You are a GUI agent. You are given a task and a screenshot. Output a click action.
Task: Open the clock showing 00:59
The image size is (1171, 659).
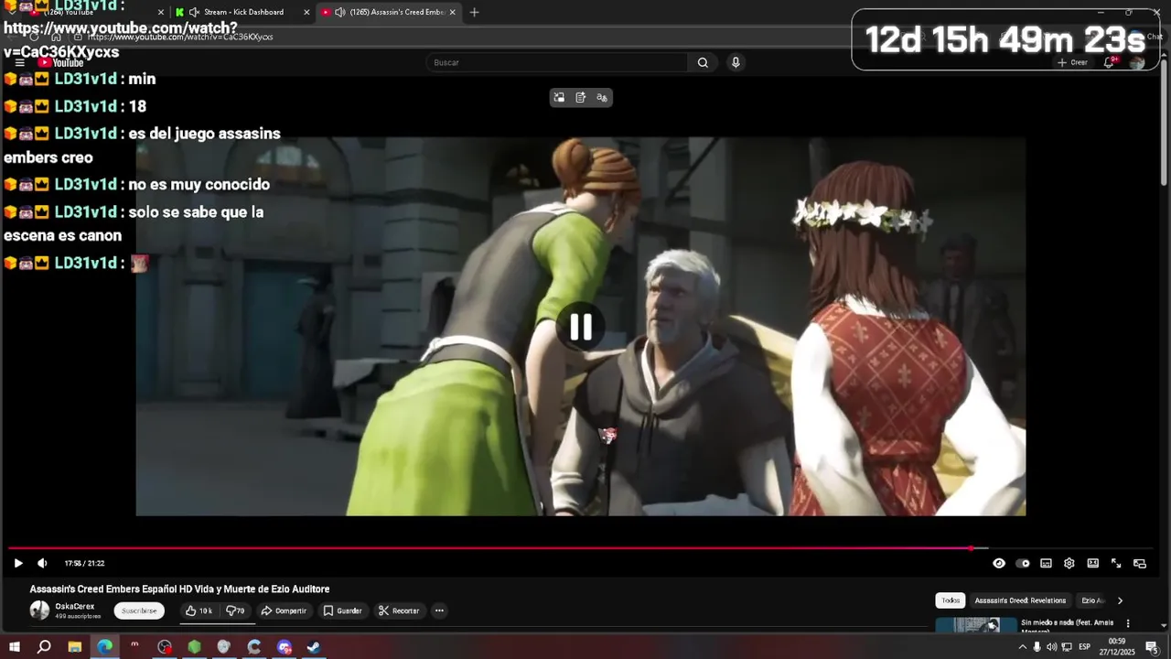(x=1116, y=647)
